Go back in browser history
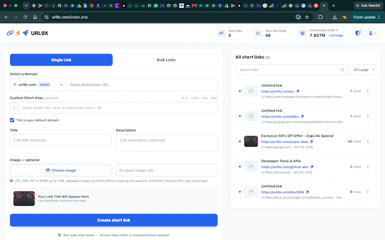The width and height of the screenshot is (385, 240). click(x=6, y=17)
